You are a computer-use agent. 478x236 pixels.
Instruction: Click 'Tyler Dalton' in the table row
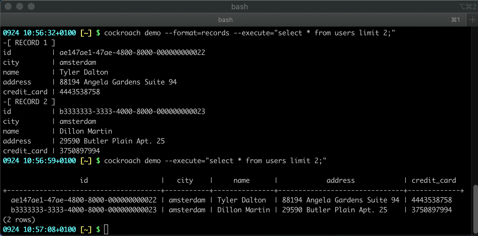coord(242,200)
